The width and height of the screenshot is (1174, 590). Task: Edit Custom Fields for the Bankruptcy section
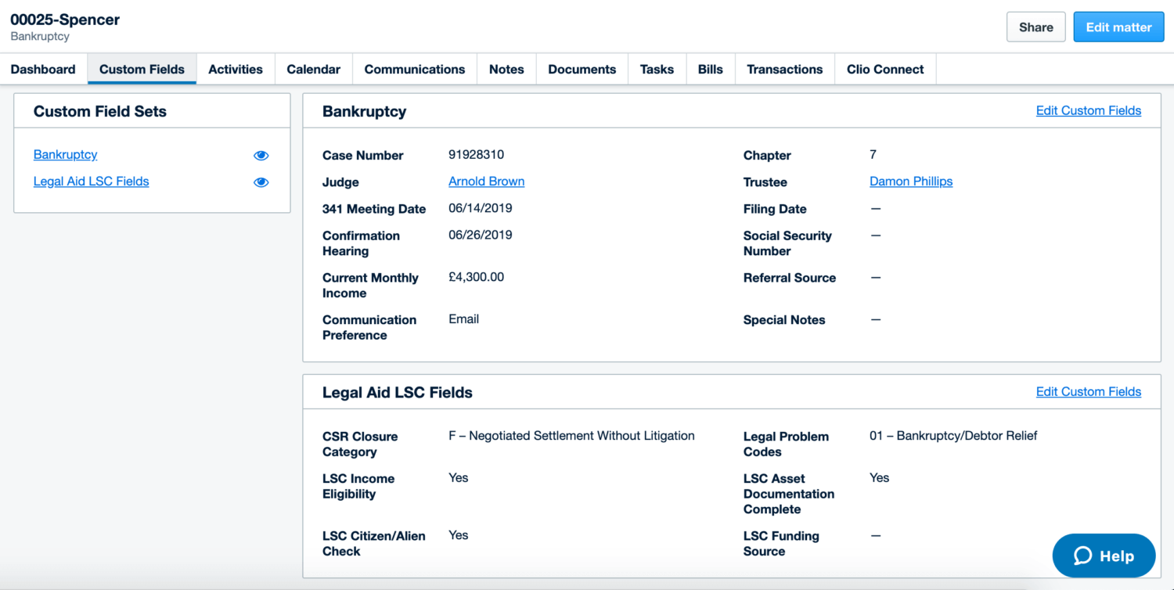[1088, 110]
